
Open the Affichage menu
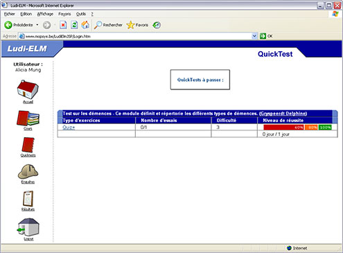coord(45,14)
